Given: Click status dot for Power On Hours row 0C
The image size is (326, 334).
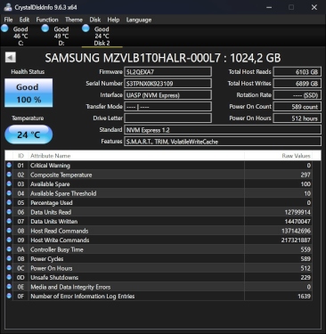Looking at the screenshot, I should point(9,268).
